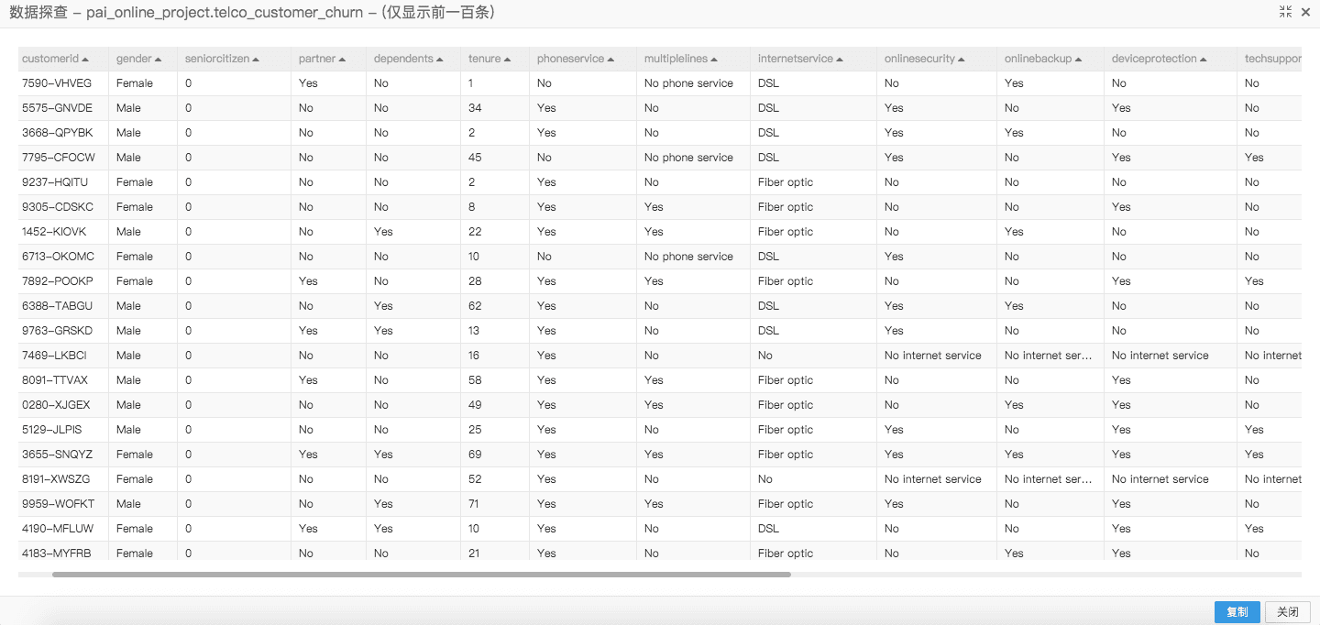Sort by internetservice column arrow
The width and height of the screenshot is (1320, 625).
click(840, 60)
